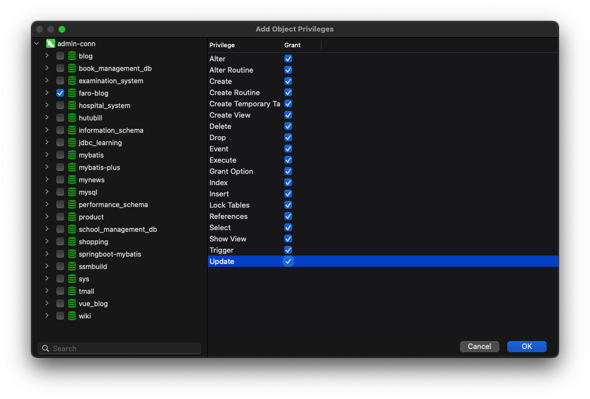Expand the mybatis database node

tap(47, 155)
